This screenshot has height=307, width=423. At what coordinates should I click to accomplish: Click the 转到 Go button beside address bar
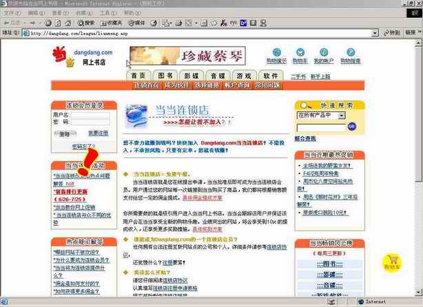point(392,33)
